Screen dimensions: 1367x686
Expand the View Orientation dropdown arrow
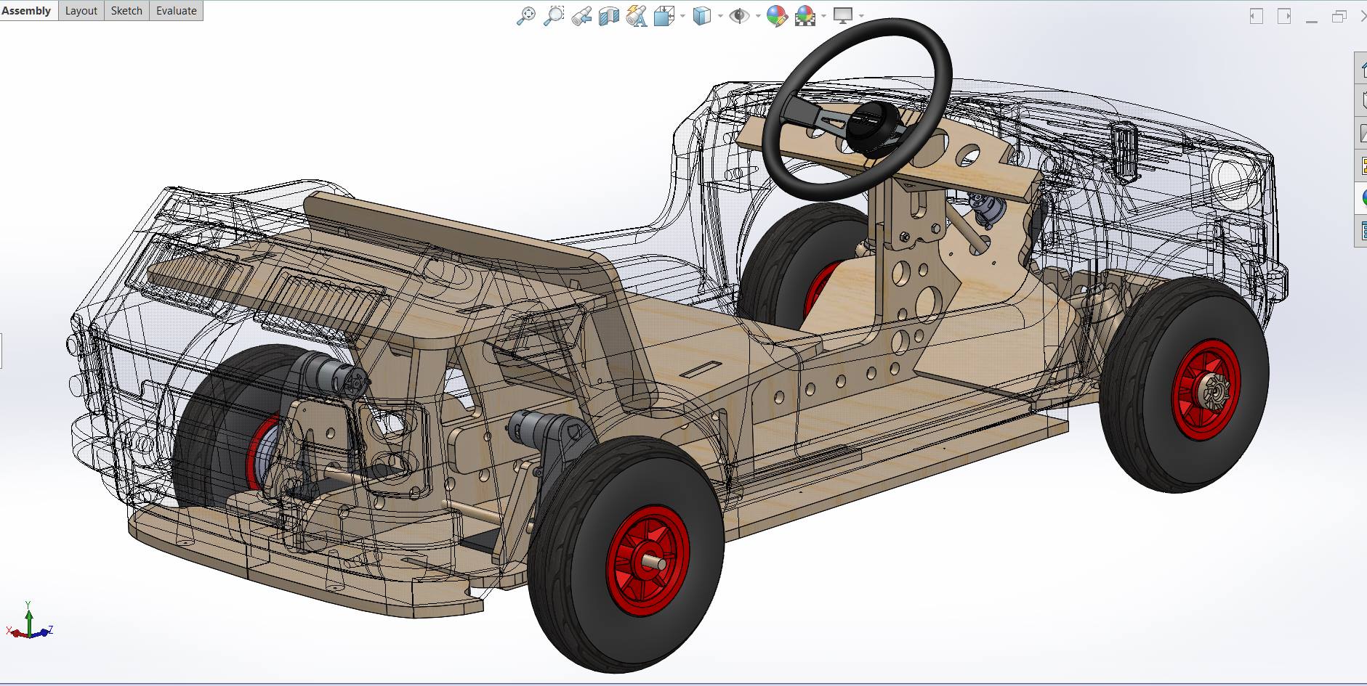[x=682, y=16]
